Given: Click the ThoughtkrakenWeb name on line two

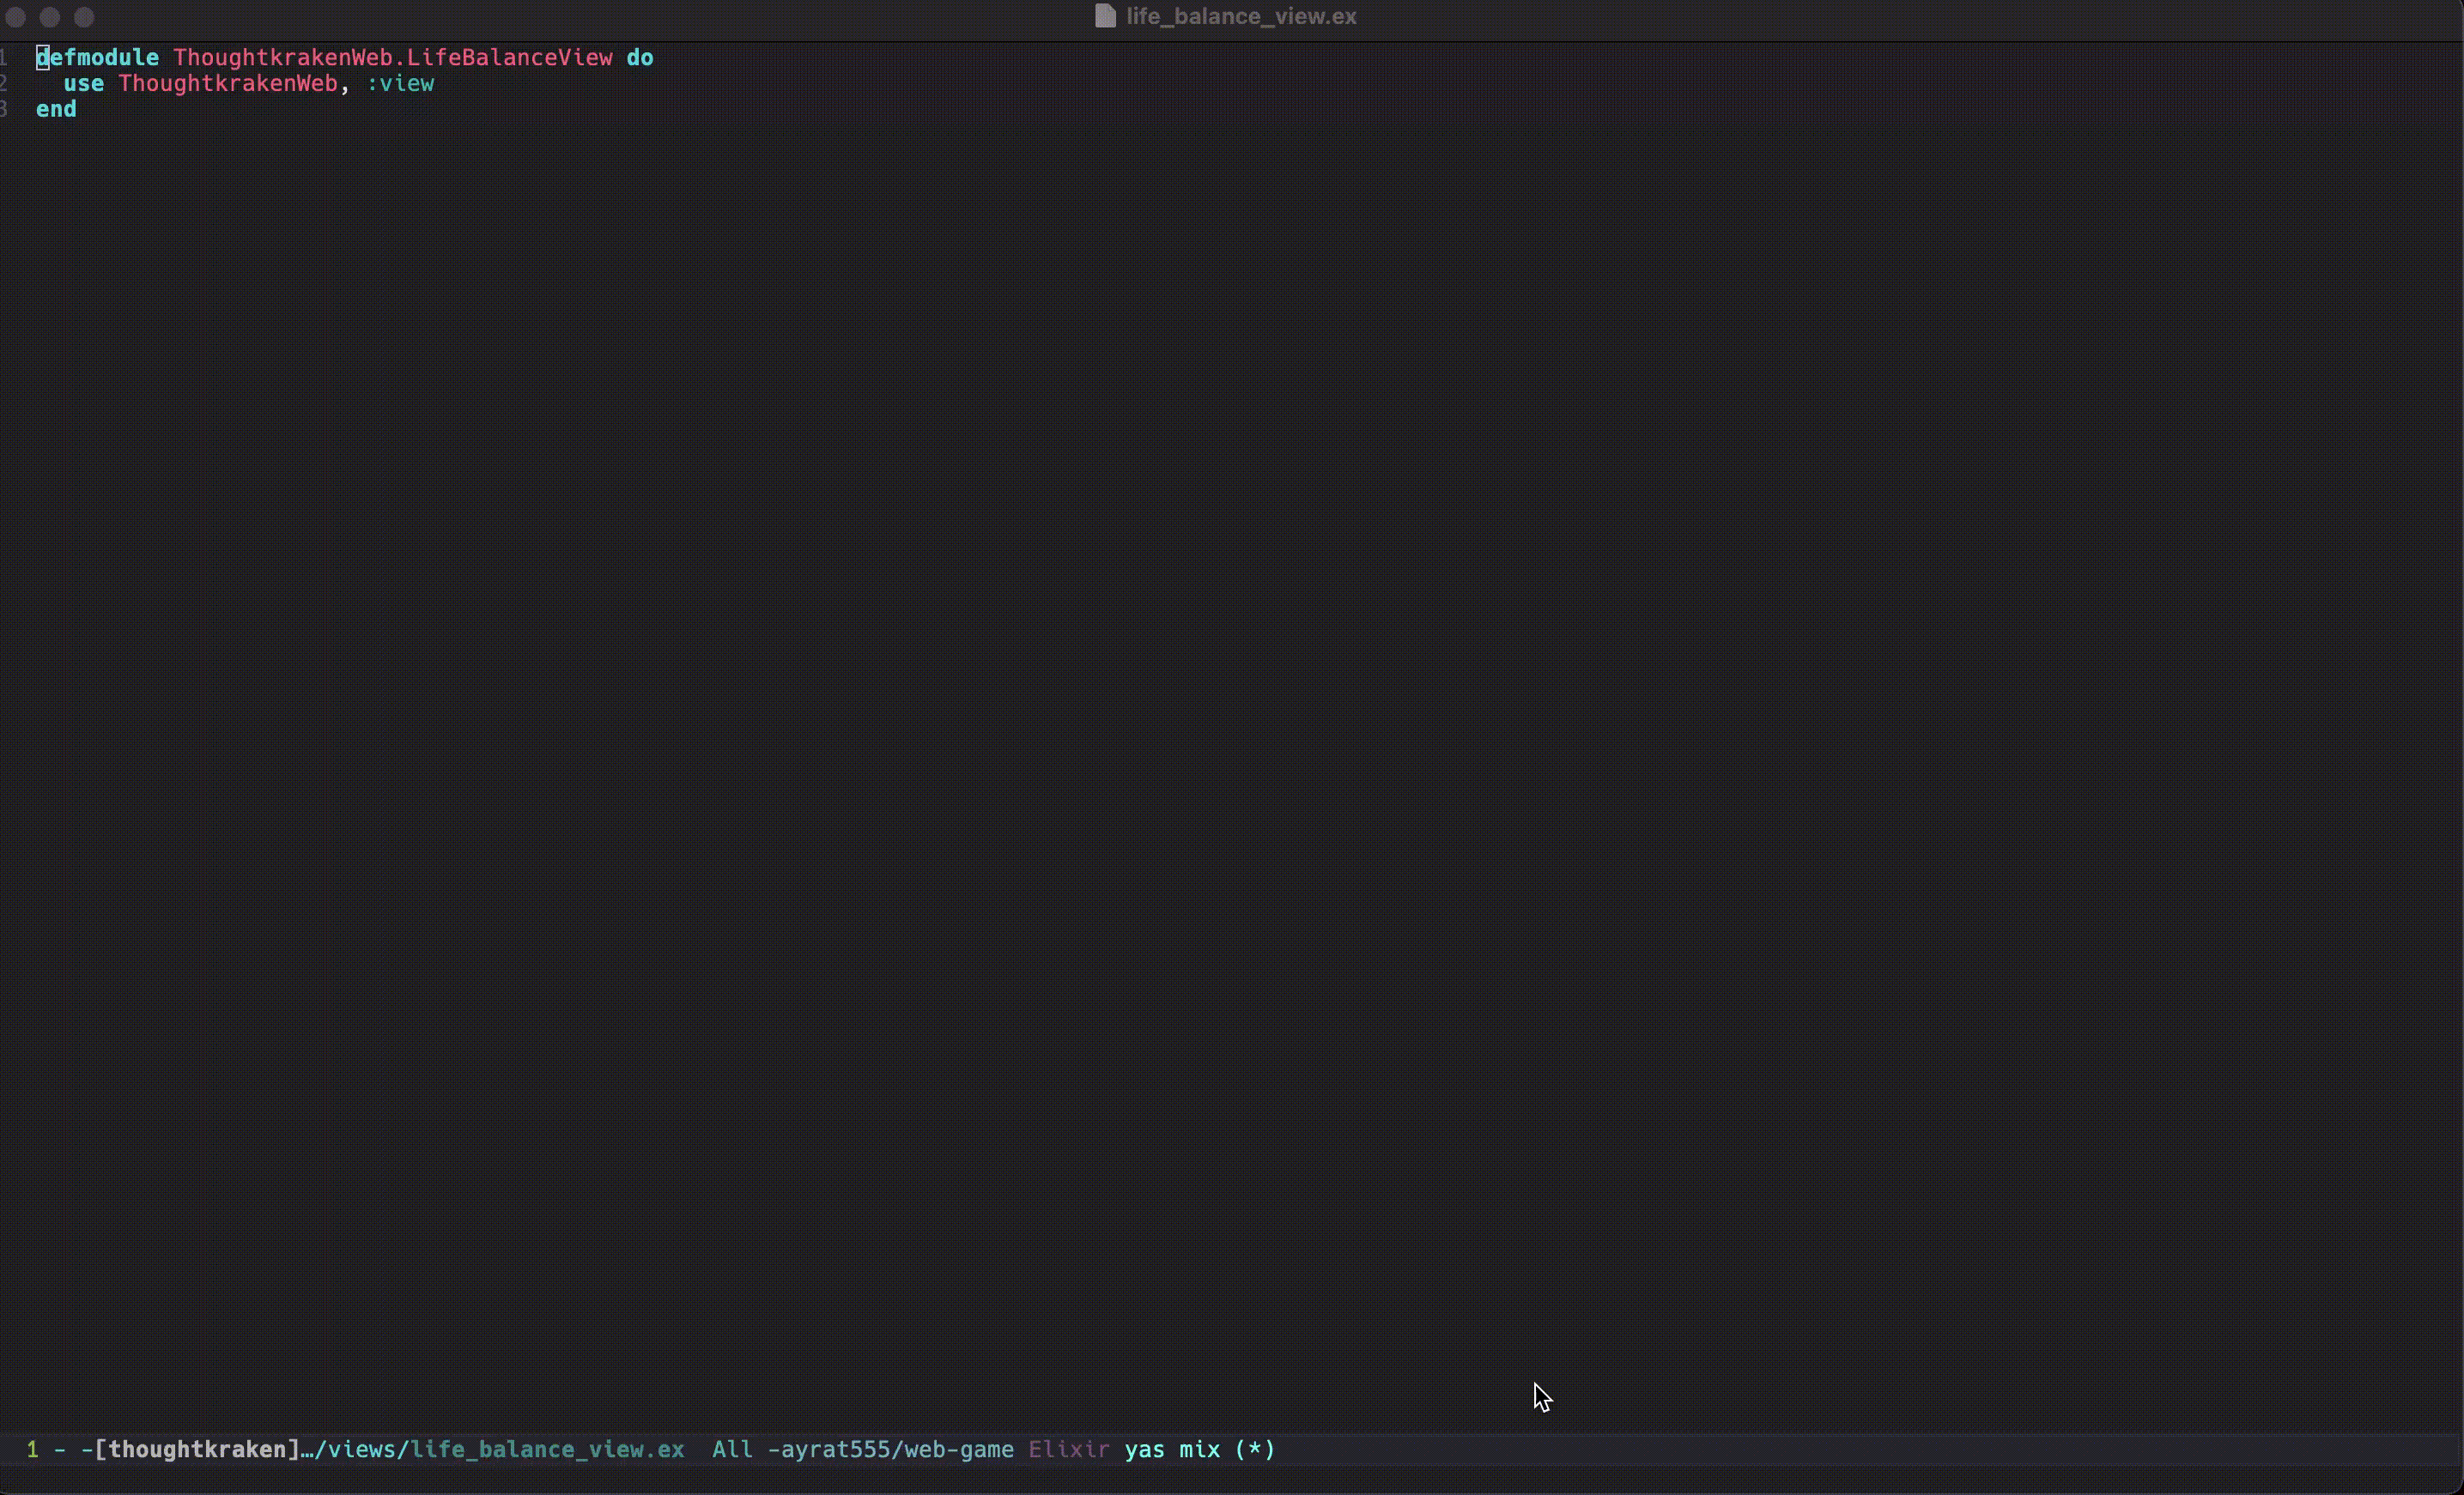Looking at the screenshot, I should [228, 84].
